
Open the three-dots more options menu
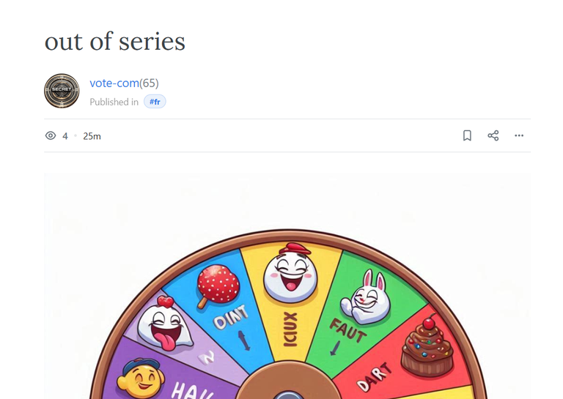[x=519, y=135]
